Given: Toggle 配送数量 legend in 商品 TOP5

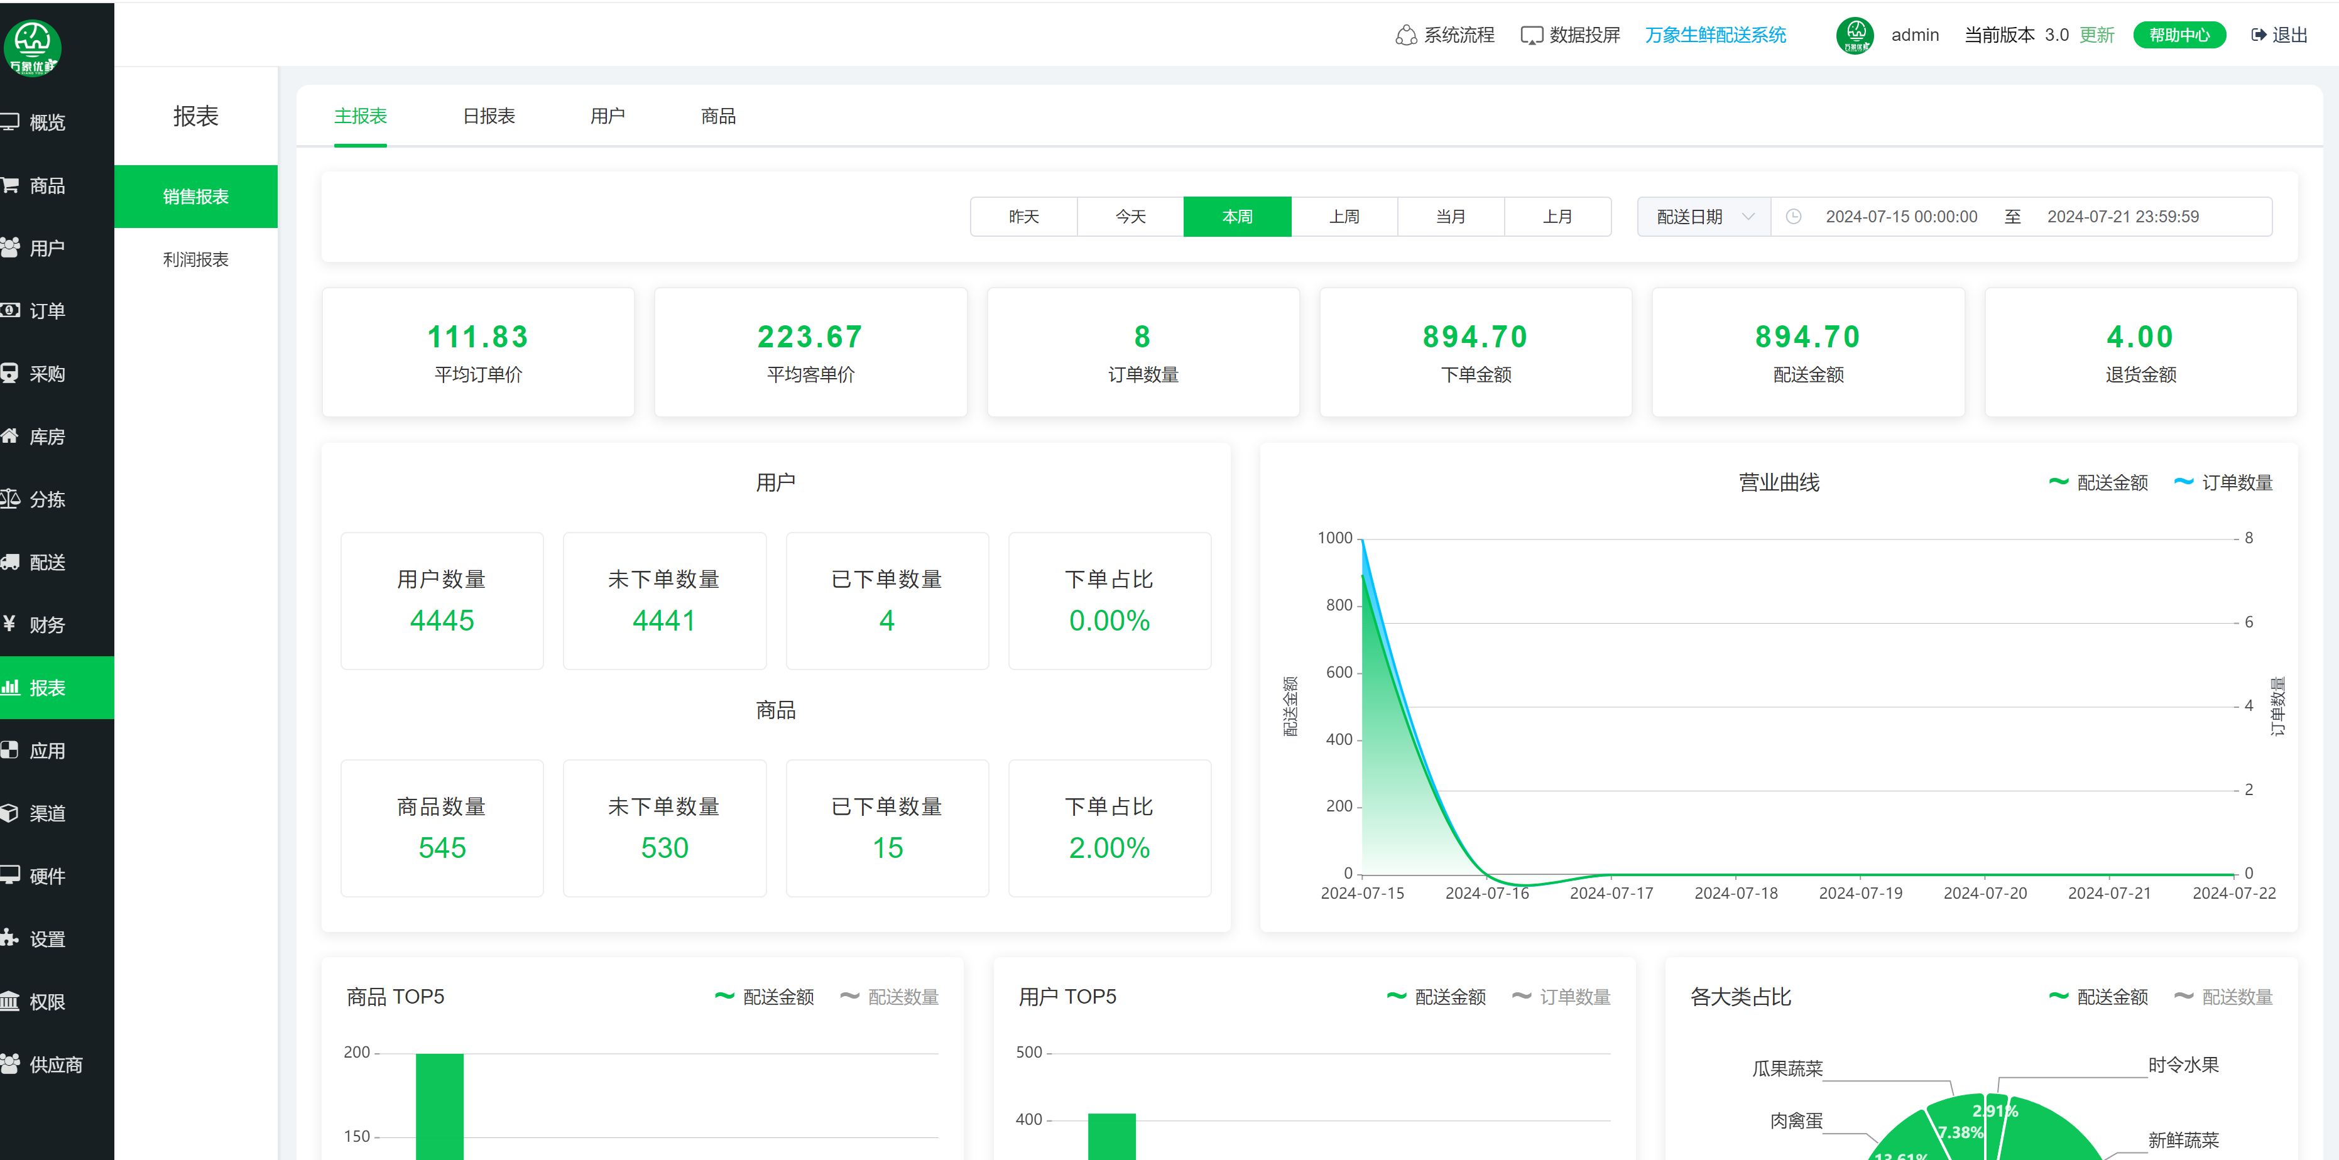Looking at the screenshot, I should point(889,997).
